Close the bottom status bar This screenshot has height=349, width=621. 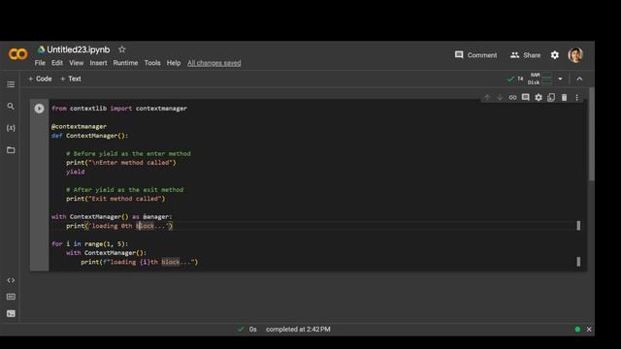[589, 330]
